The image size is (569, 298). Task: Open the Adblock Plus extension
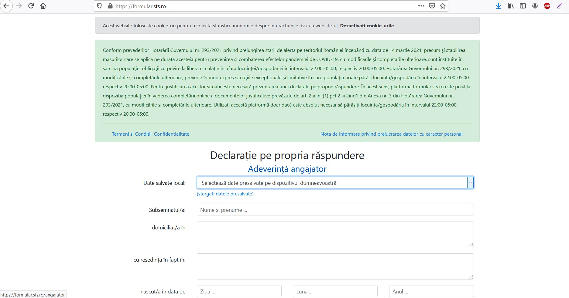(547, 6)
